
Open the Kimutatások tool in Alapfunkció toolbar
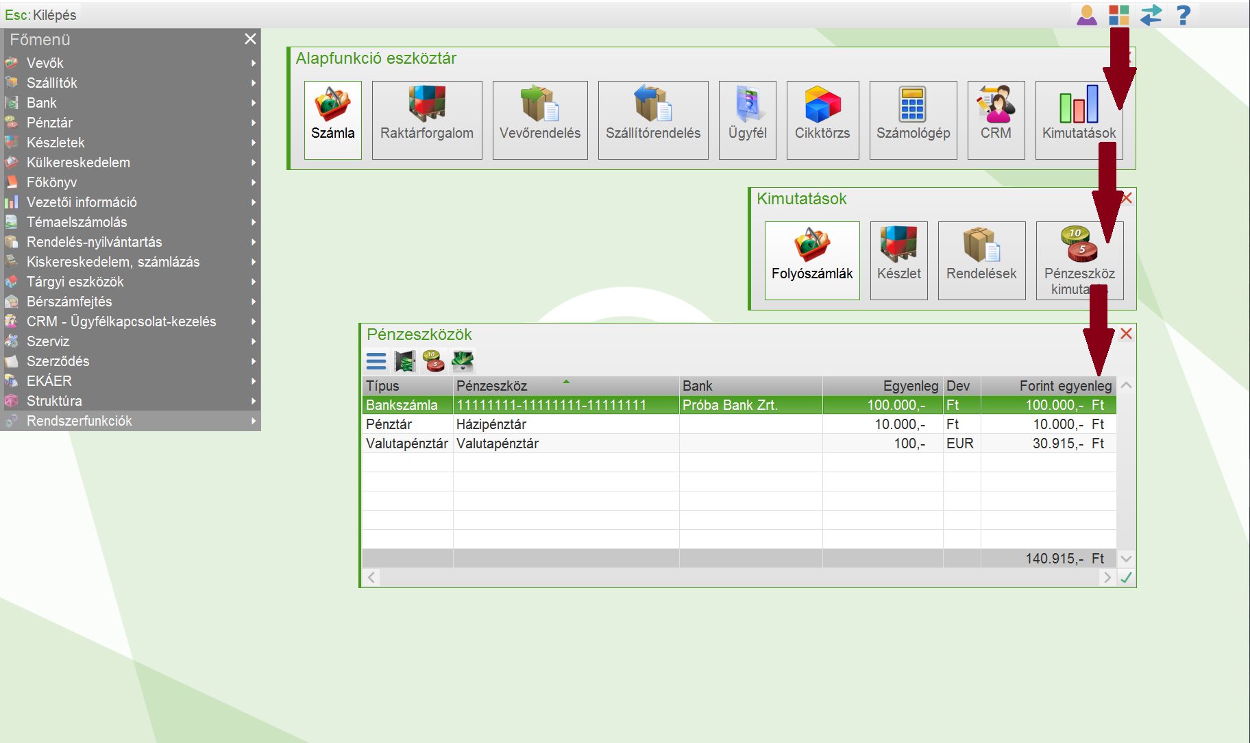(x=1079, y=120)
